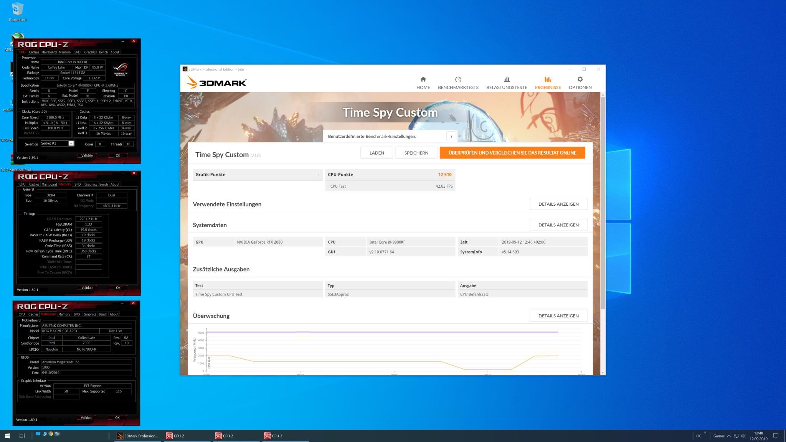Click OK in the Mainboard CPU-Z window

[117, 418]
